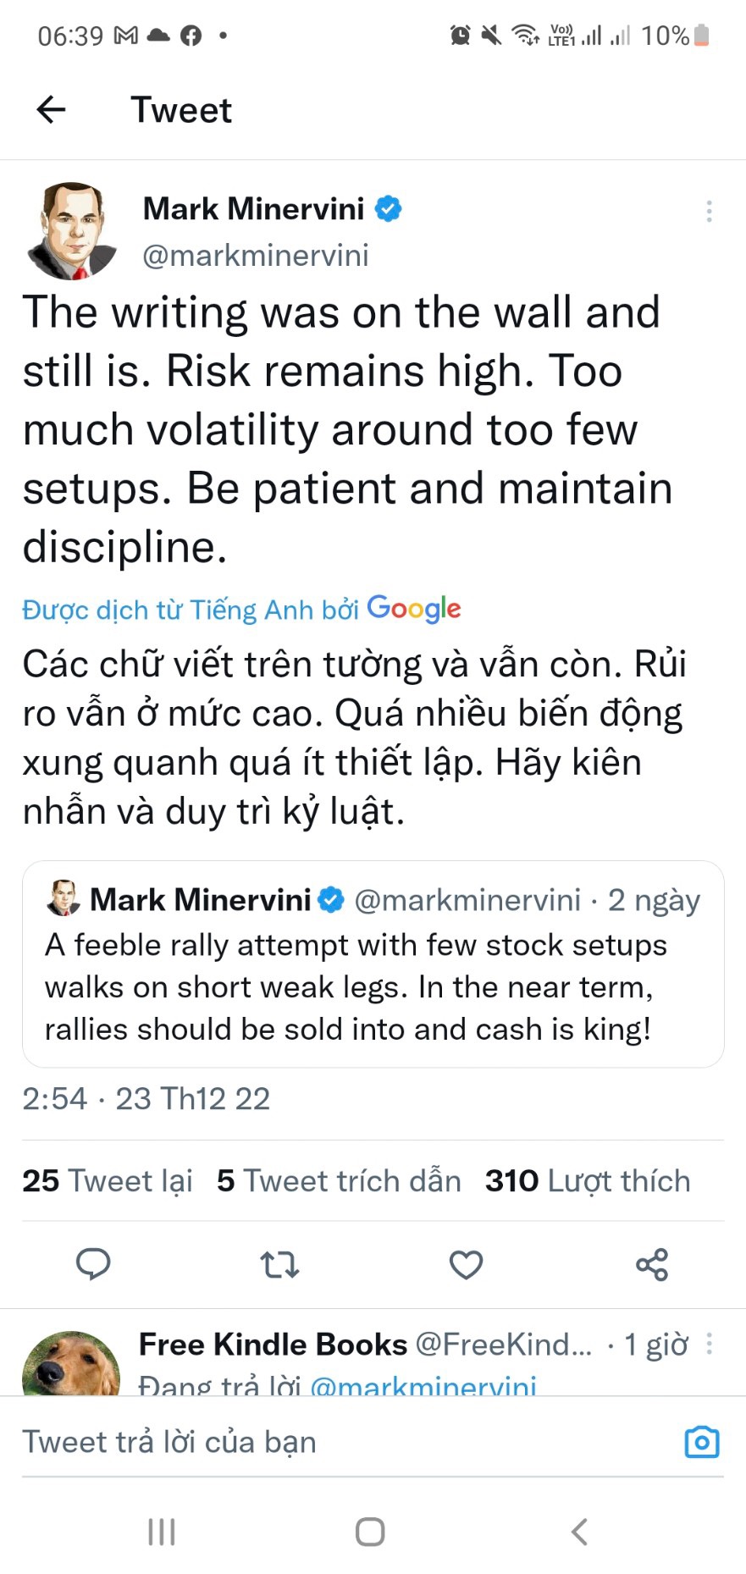Tap the reply speech bubble icon

click(x=93, y=1264)
